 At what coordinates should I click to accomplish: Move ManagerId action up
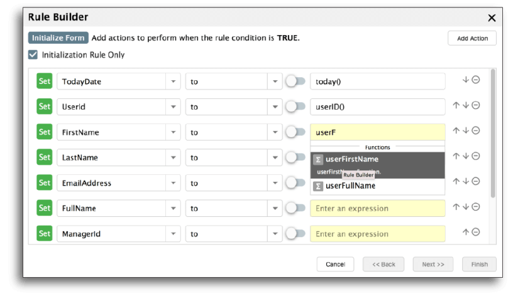coord(466,232)
